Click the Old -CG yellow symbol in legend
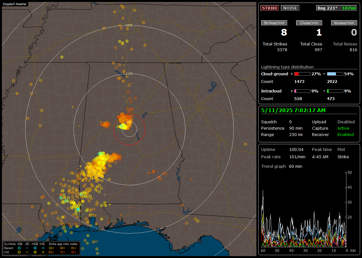The height and width of the screenshot is (258, 362). [x=19, y=252]
